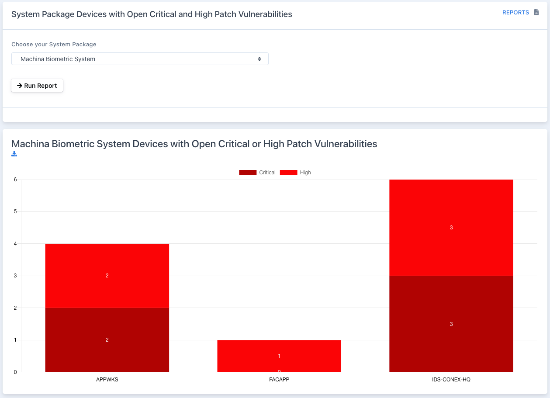Click the 'Critical' legend text
Screen dimensions: 550x398
pos(267,173)
